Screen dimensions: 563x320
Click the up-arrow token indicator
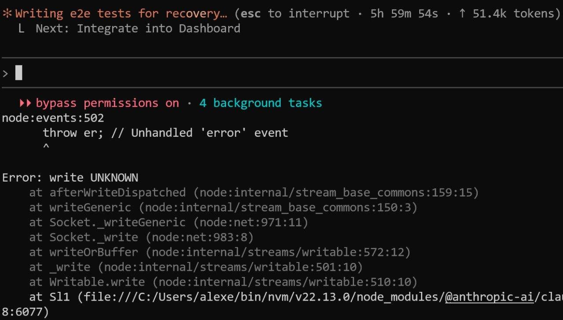462,14
